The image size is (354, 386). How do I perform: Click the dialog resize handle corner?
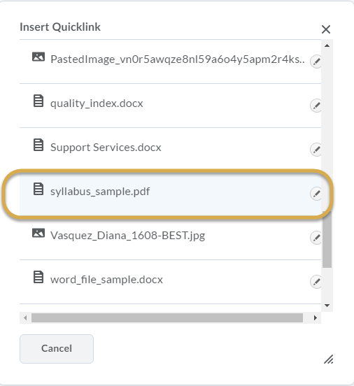[x=329, y=359]
